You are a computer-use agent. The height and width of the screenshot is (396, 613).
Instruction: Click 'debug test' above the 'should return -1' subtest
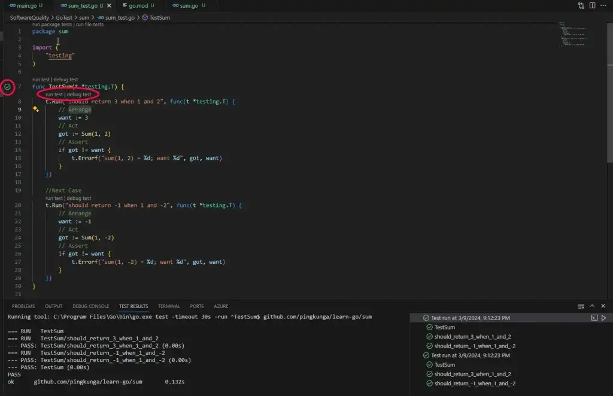click(79, 198)
